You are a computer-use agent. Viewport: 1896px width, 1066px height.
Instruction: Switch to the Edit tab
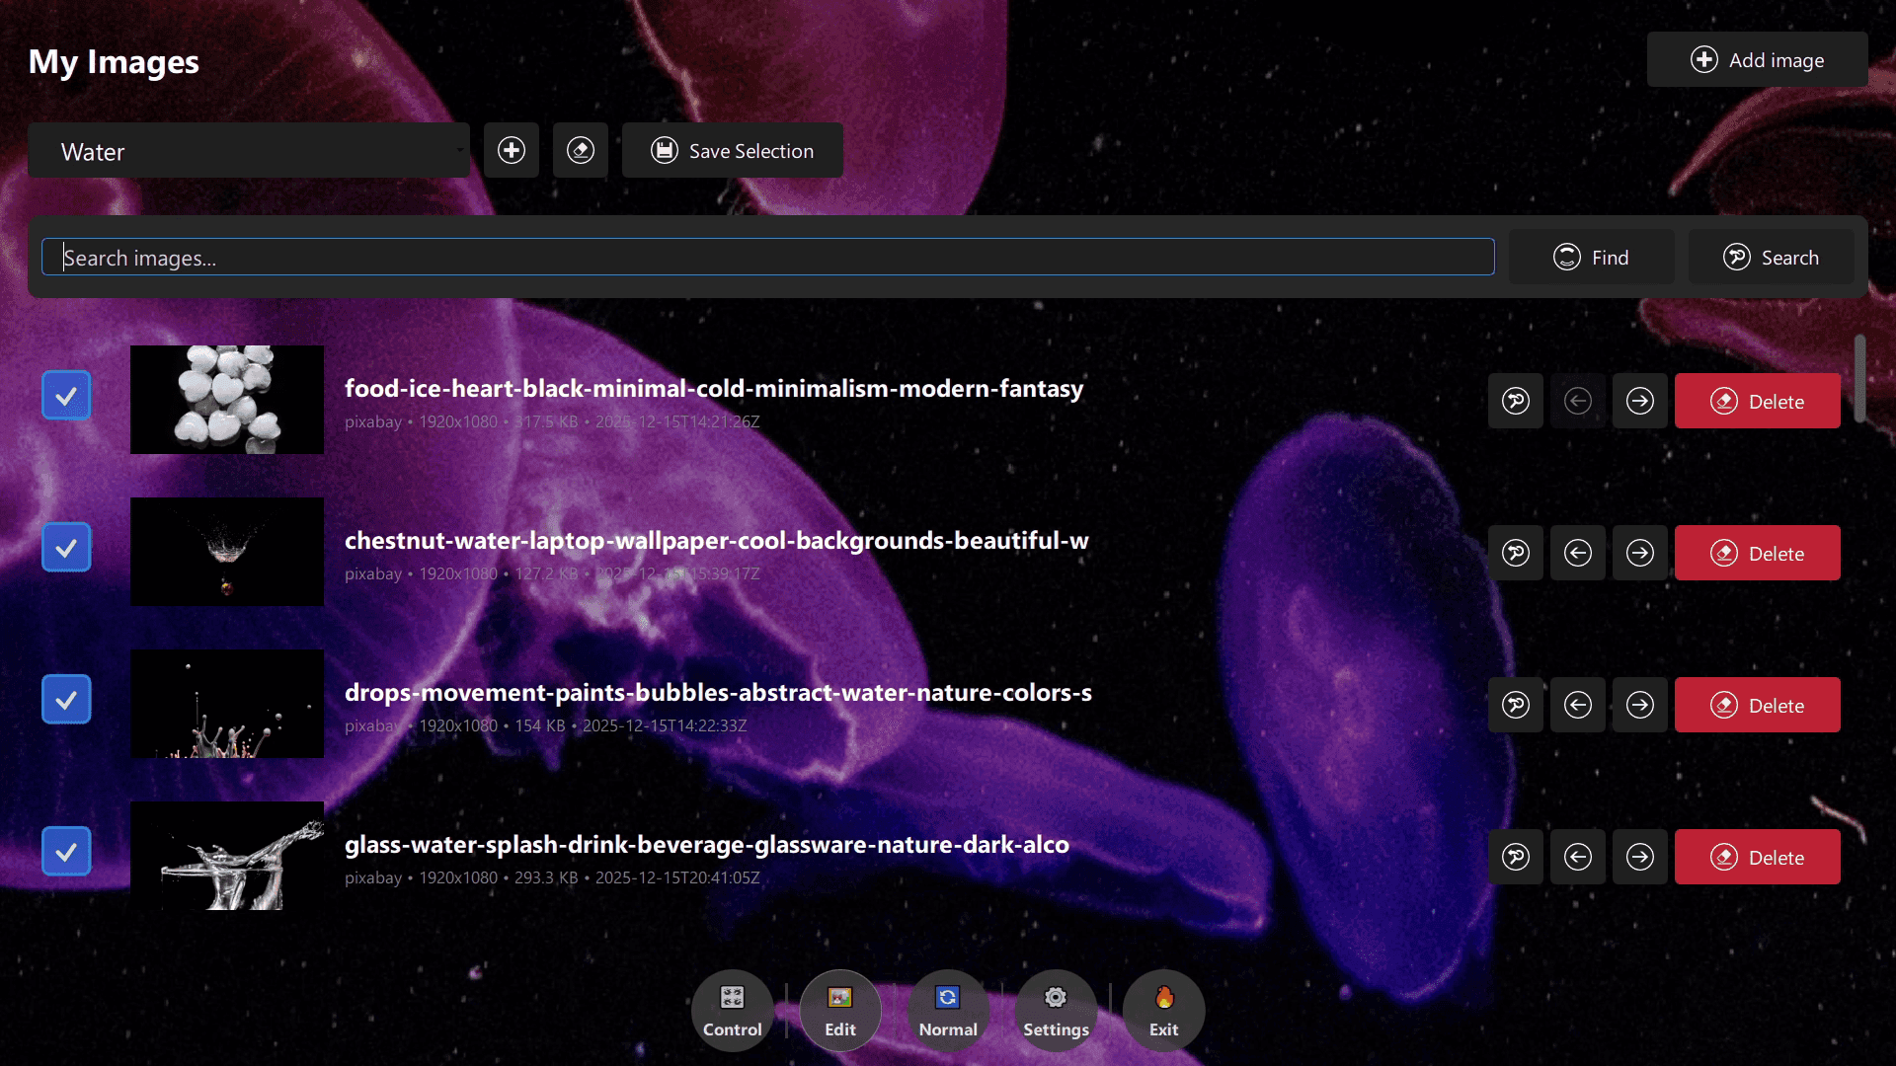[x=840, y=1011]
